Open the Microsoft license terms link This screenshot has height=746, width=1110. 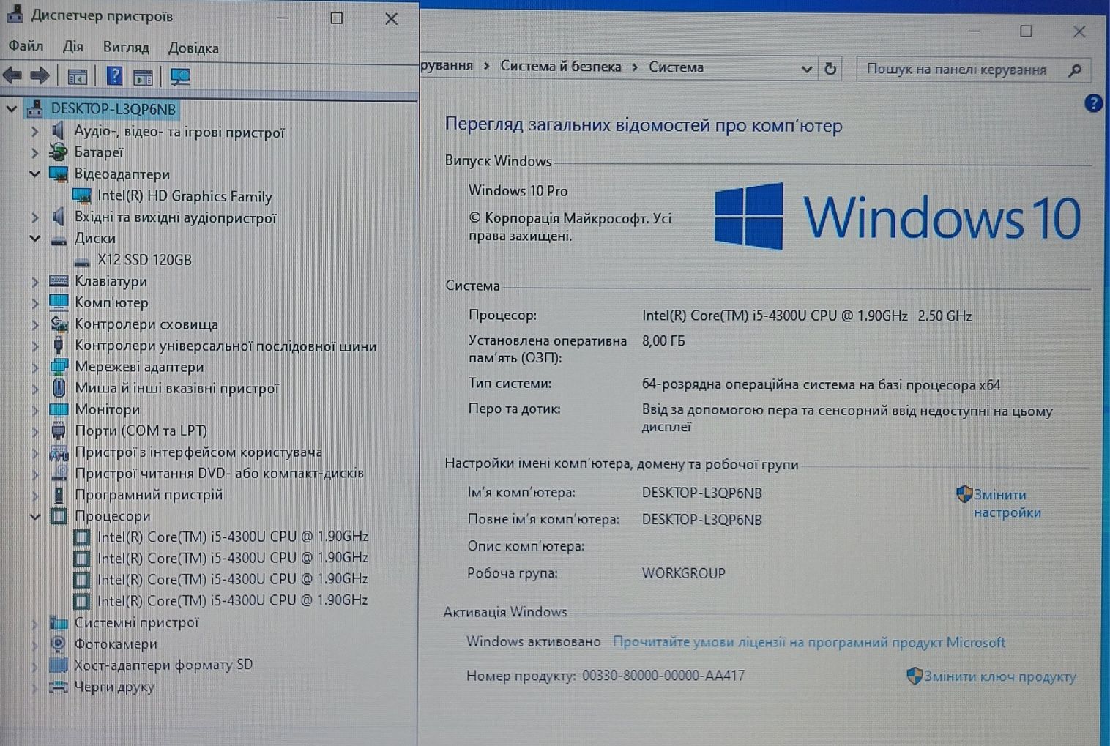pos(809,642)
